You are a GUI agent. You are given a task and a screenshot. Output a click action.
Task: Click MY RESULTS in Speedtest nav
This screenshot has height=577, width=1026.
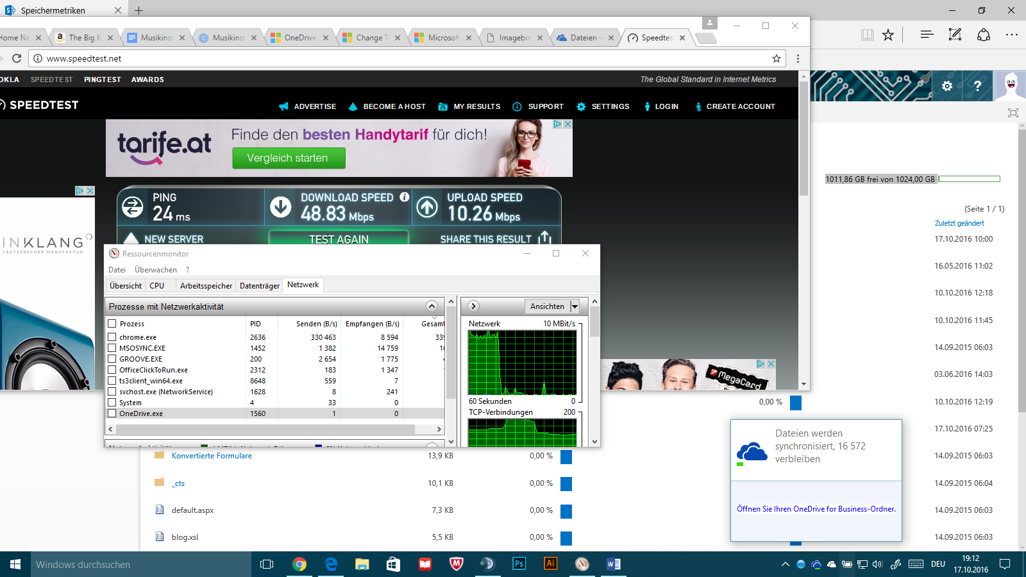pos(469,106)
